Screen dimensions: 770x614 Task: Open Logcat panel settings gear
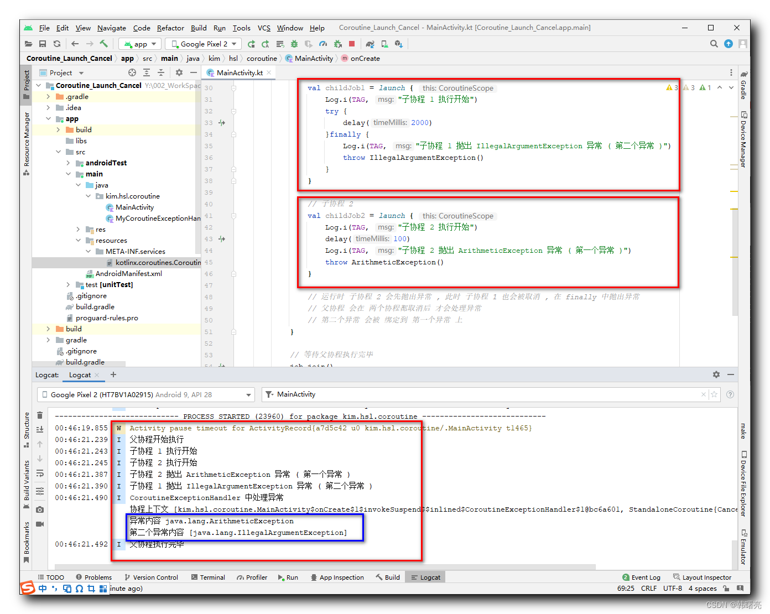pyautogui.click(x=716, y=374)
